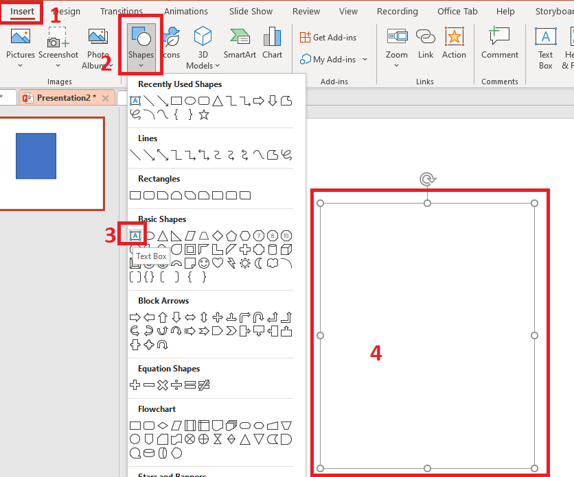Open the Photo Album menu
This screenshot has height=477, width=574.
pos(97,49)
